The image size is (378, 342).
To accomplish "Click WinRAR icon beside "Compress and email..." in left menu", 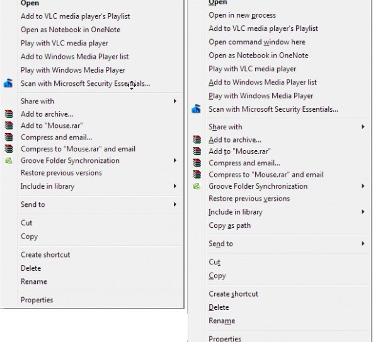I will [8, 138].
